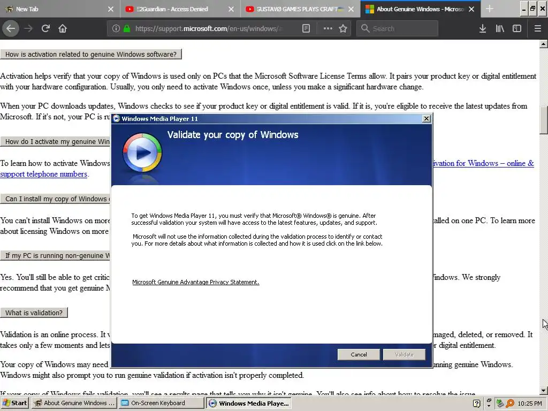Expand the 'What is validation?' section
548x411 pixels.
(x=34, y=313)
